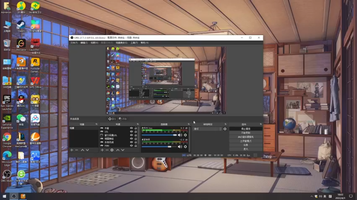Screen dimensions: 357x200
Task: Move source down in Sources panel
Action: point(123,150)
